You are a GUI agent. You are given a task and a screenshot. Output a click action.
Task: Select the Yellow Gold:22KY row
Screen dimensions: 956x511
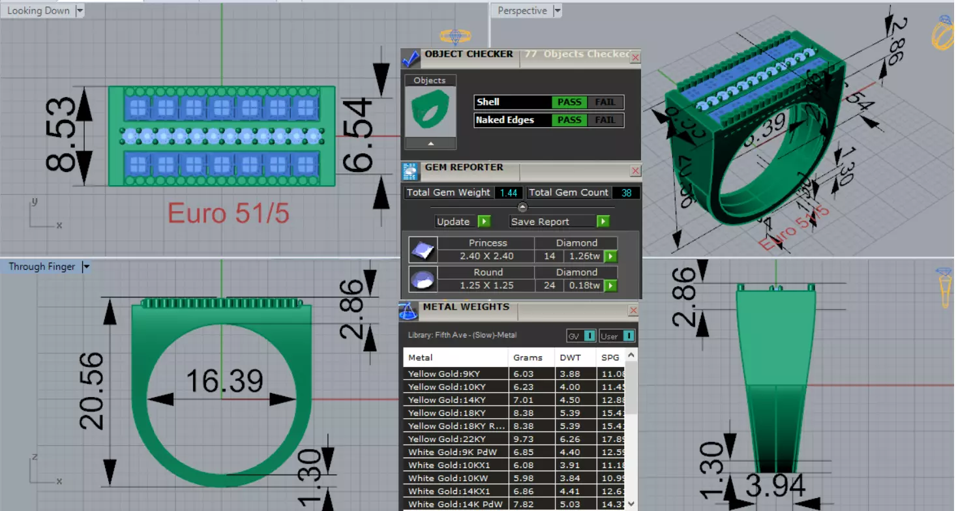(x=514, y=439)
